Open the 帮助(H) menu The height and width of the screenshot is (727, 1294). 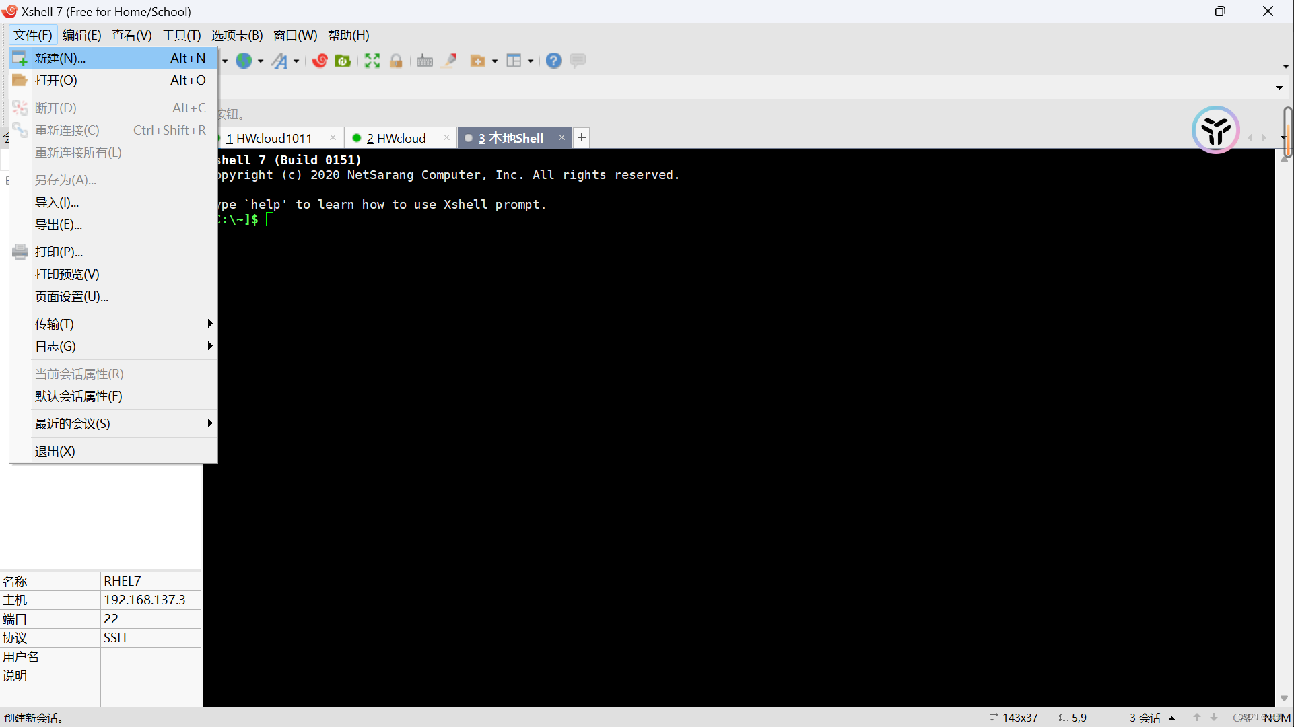348,36
